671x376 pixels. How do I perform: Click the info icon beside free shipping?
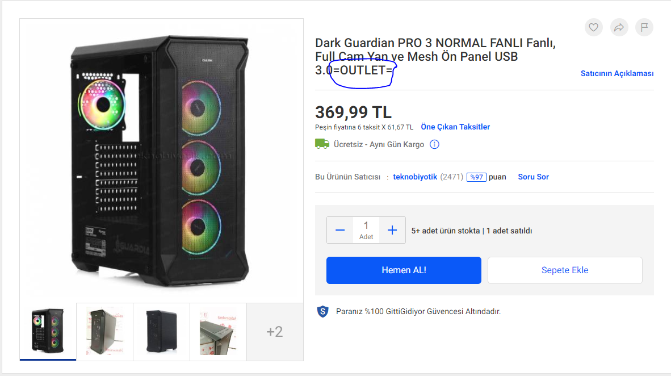(x=434, y=144)
